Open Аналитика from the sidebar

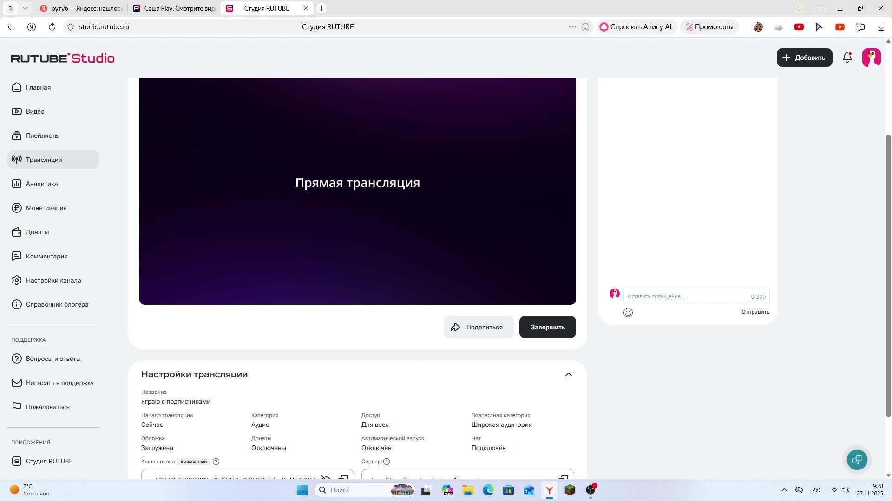tap(42, 184)
